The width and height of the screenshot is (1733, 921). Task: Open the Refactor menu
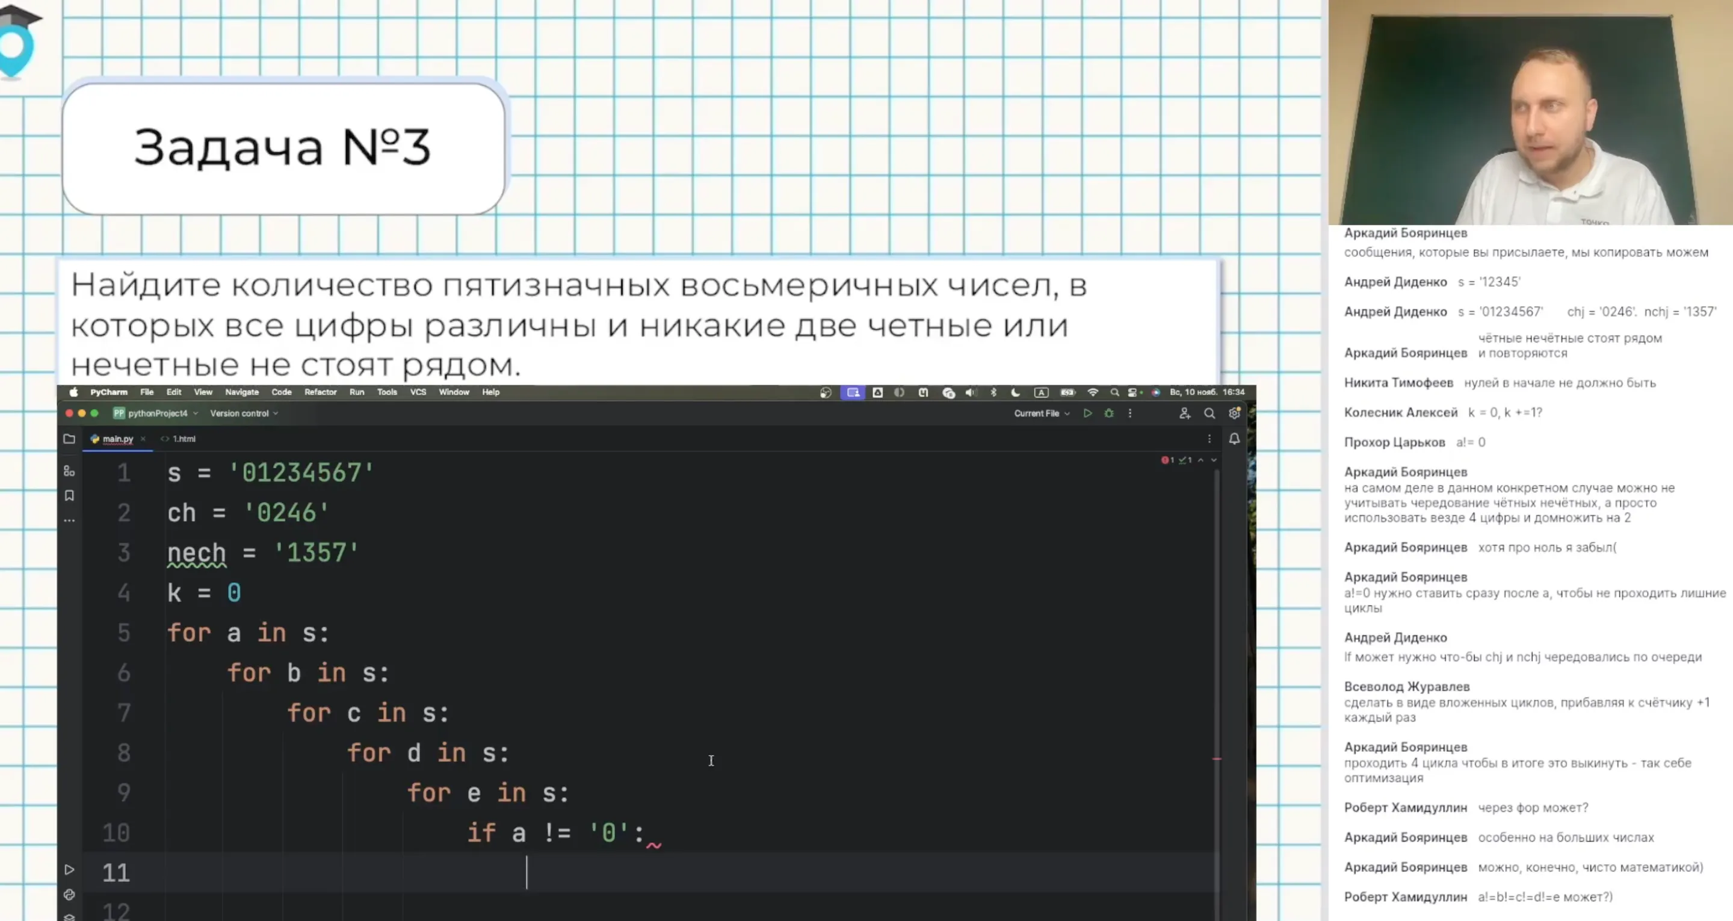(x=320, y=392)
